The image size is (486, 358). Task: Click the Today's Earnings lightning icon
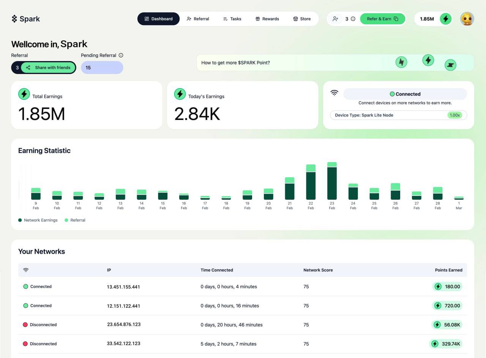tap(180, 94)
